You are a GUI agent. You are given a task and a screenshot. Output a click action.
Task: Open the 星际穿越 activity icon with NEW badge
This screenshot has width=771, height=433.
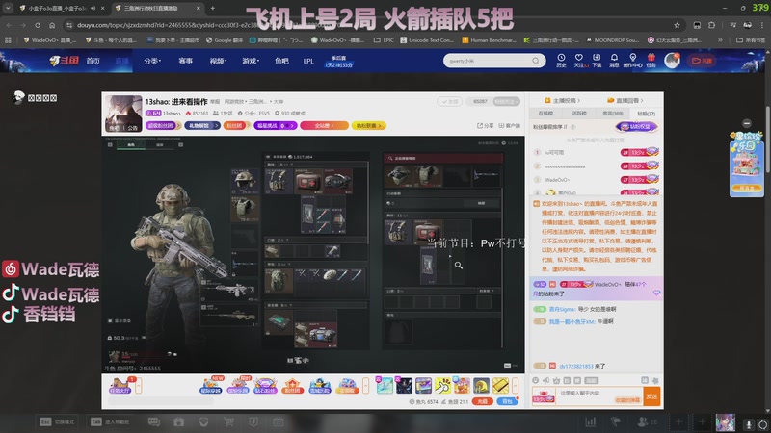point(211,386)
